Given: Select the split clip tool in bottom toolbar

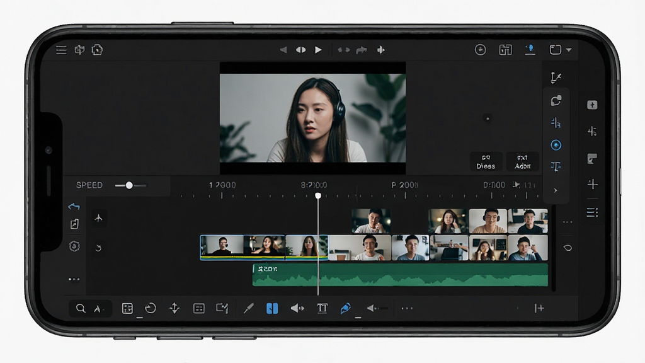Looking at the screenshot, I should pos(272,308).
